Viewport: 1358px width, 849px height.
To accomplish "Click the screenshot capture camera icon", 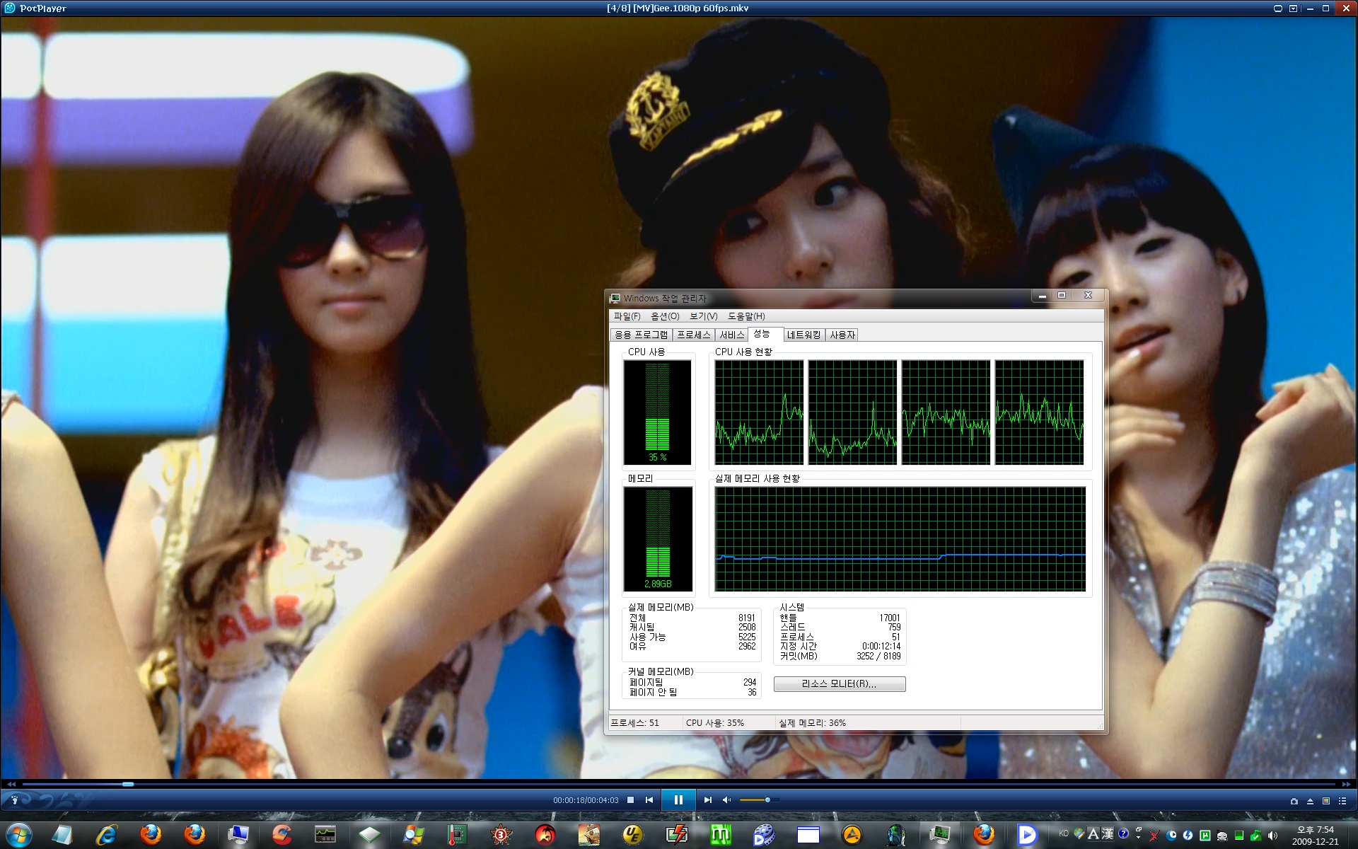I will point(1294,801).
